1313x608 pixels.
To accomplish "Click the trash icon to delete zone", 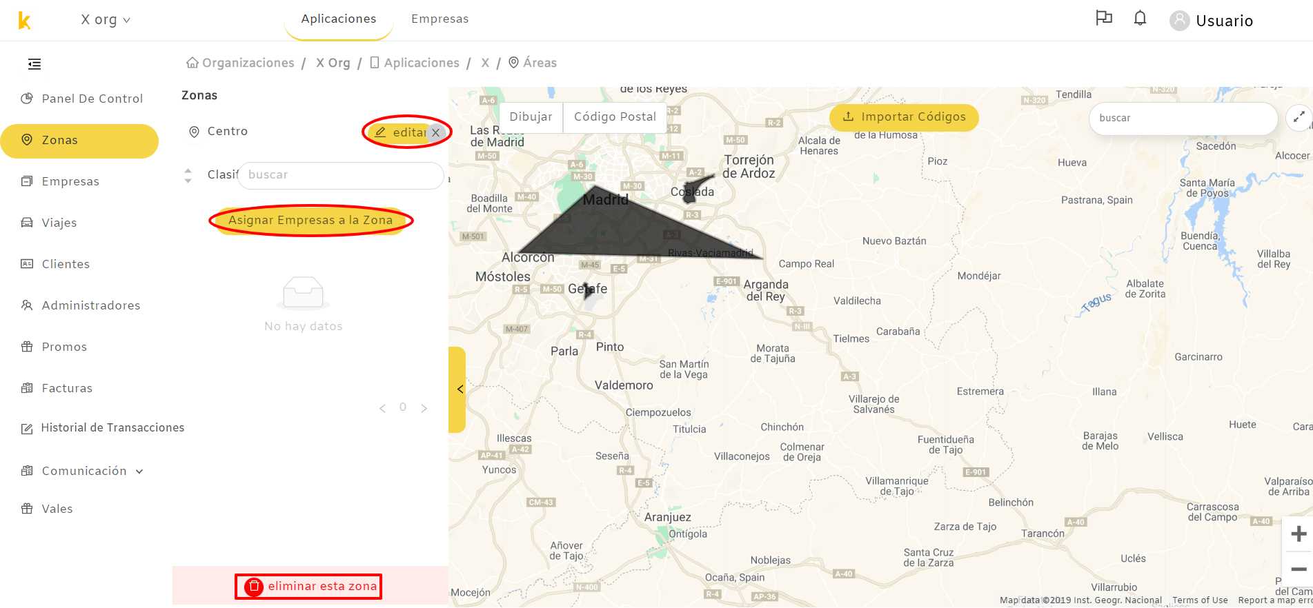I will pos(254,586).
